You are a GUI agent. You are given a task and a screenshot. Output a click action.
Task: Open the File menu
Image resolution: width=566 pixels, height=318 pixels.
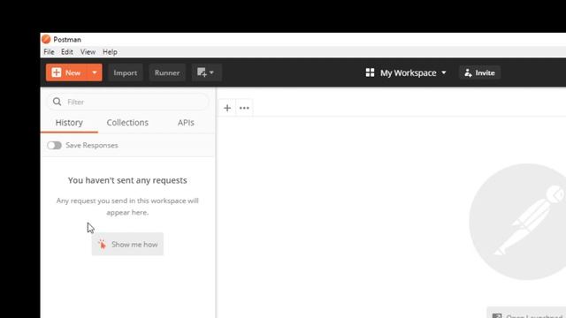pyautogui.click(x=50, y=52)
